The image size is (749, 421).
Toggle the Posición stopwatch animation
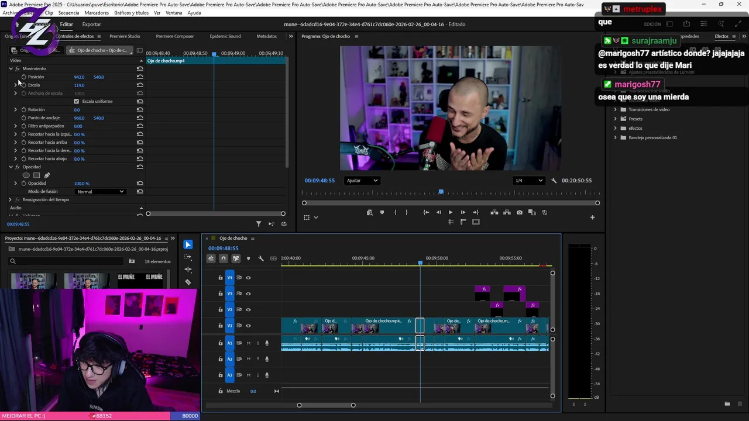[23, 77]
